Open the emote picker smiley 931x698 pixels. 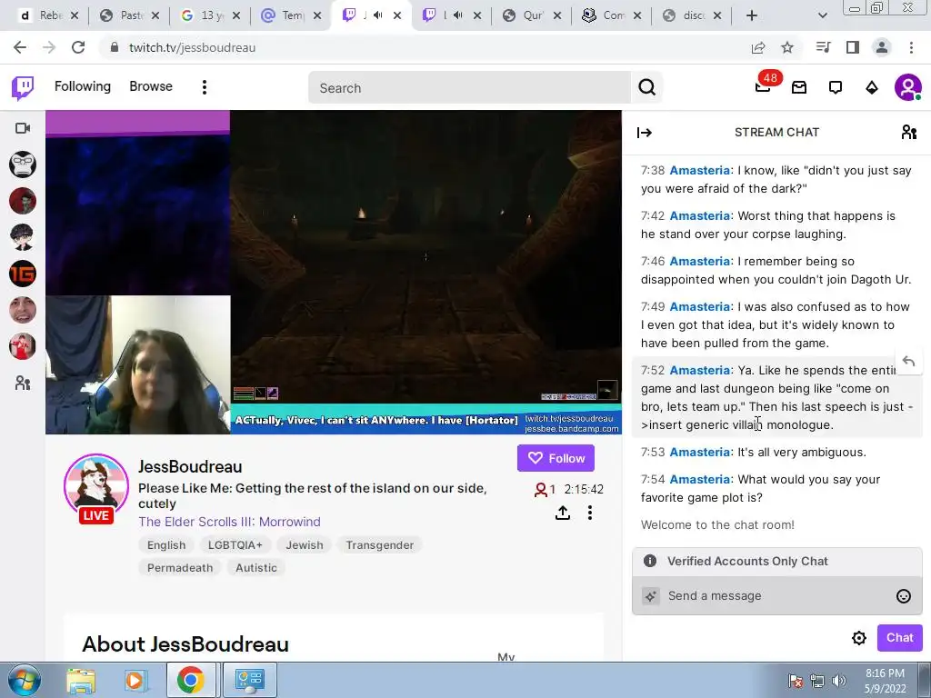click(x=903, y=596)
